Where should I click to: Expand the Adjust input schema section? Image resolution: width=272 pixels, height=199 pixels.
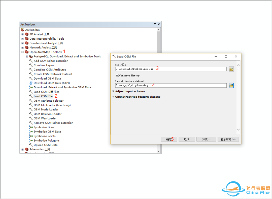pyautogui.click(x=113, y=91)
